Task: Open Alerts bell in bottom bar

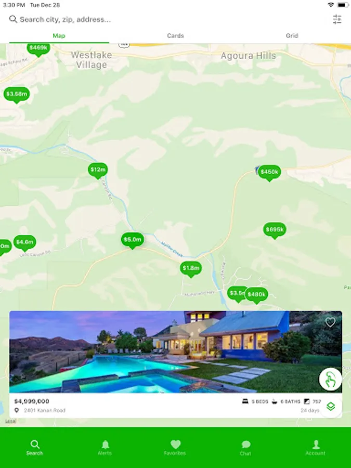Action: pos(105,447)
